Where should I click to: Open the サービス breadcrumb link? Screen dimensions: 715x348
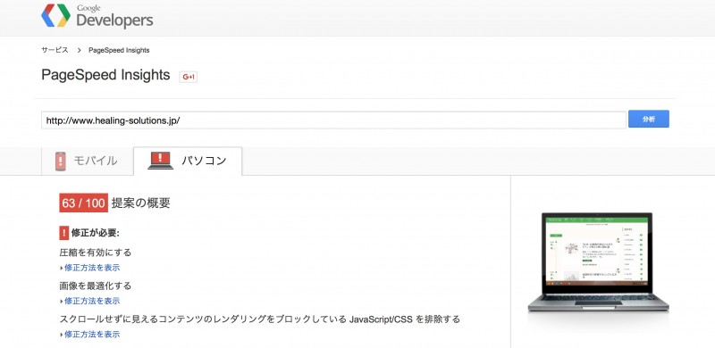coord(55,50)
